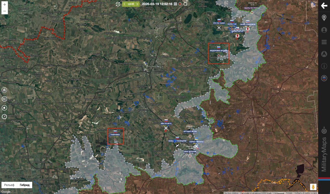Zoom in with the plus button
This screenshot has height=194, width=330.
point(4,5)
